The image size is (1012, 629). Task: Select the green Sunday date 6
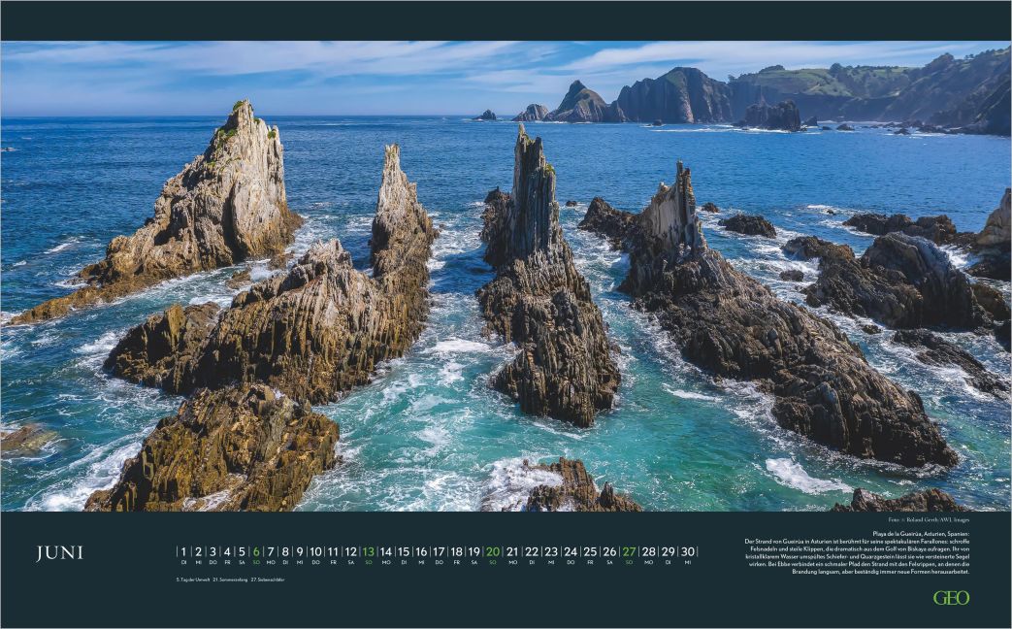point(254,550)
